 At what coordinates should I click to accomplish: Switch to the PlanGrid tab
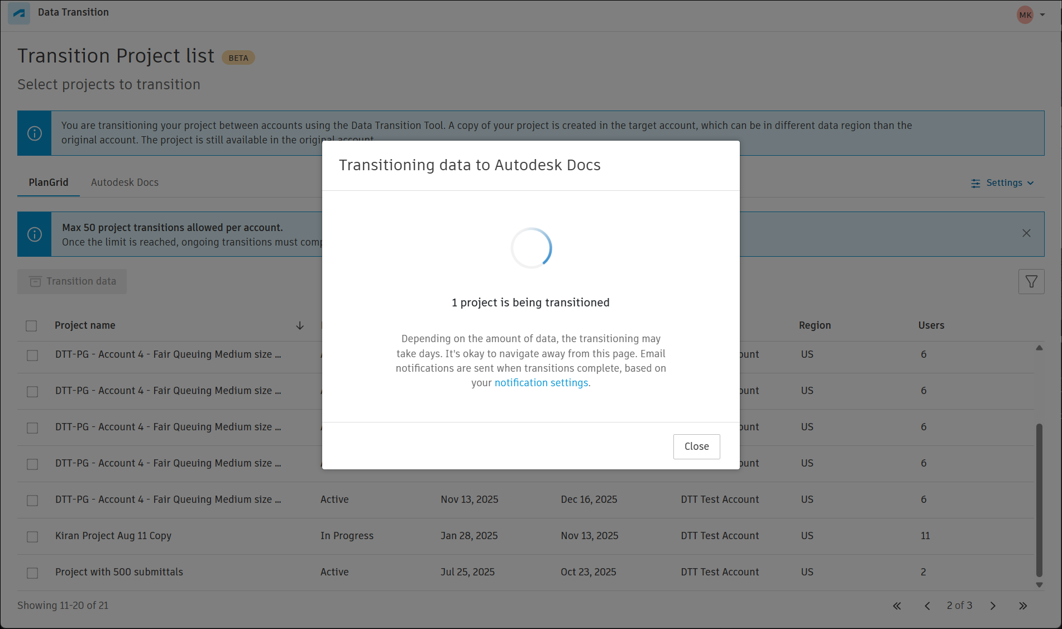tap(49, 183)
